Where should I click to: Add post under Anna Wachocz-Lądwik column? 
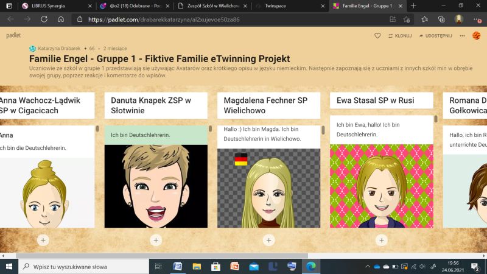43,240
